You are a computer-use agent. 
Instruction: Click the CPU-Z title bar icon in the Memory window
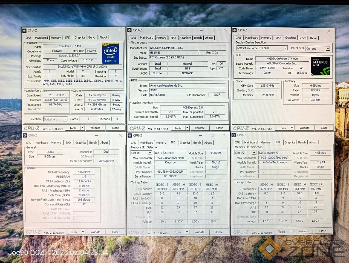pyautogui.click(x=25, y=135)
